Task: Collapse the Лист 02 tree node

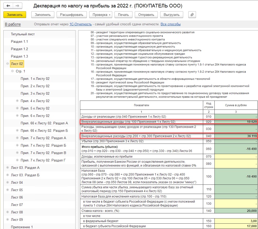Action: coord(8,63)
